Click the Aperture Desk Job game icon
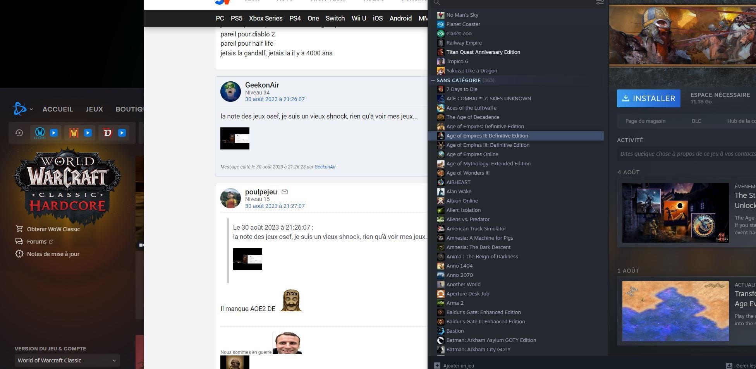The height and width of the screenshot is (369, 756). (440, 294)
